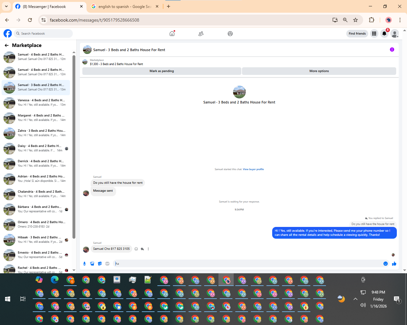Click the message text input field
Image resolution: width=407 pixels, height=325 pixels.
(247, 263)
